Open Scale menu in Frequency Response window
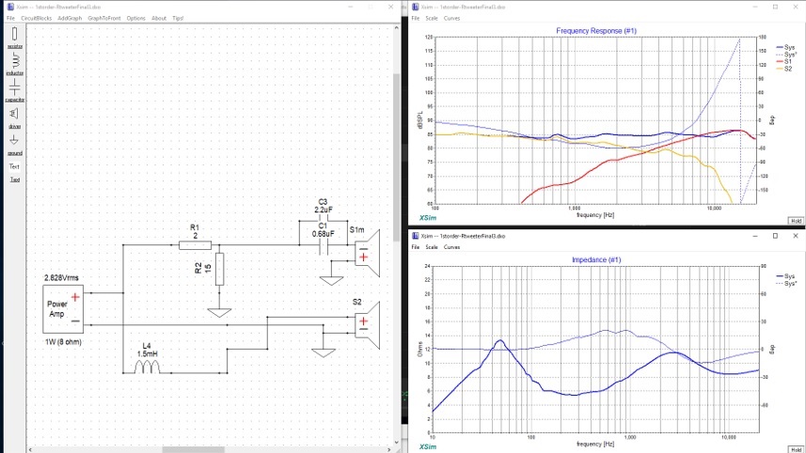This screenshot has height=453, width=806. 432,18
